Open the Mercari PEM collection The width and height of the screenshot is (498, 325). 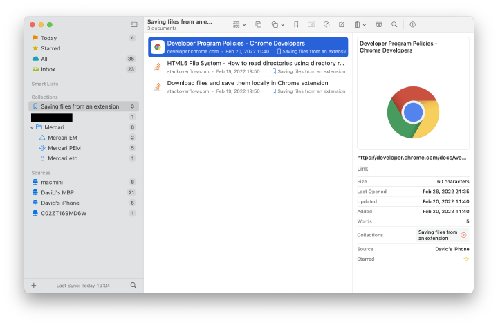84,148
